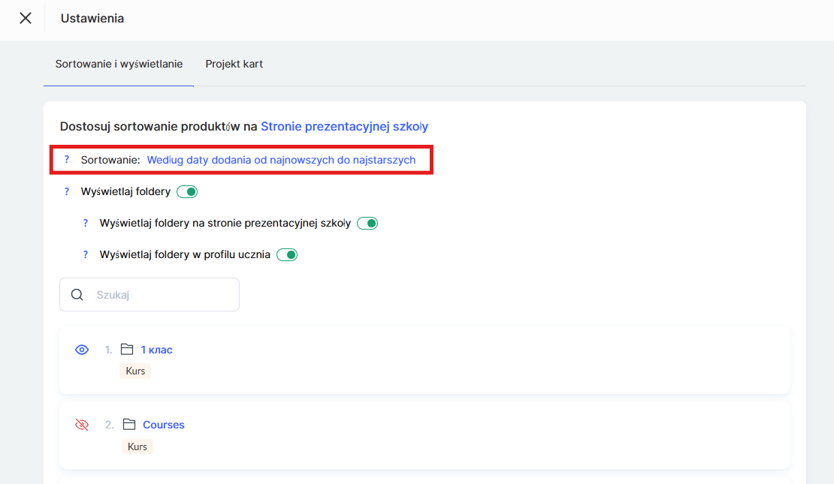Click help icon for folders on school presentation page
The width and height of the screenshot is (834, 484).
point(86,223)
